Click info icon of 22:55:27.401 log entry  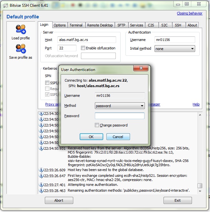41,185
